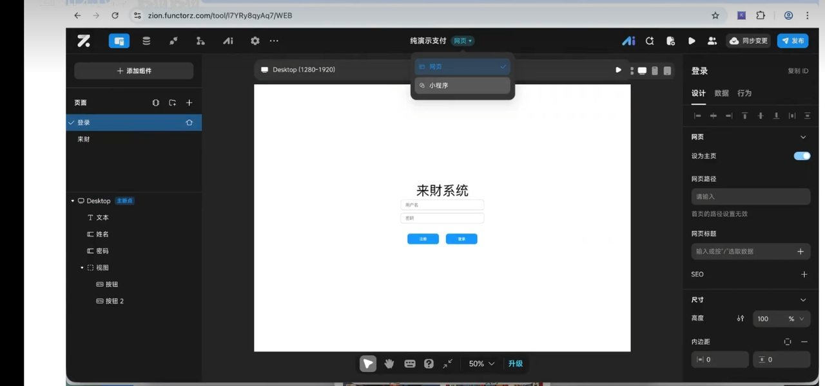Image resolution: width=825 pixels, height=386 pixels.
Task: Choose 小程序 option in dropdown menu
Action: [463, 85]
